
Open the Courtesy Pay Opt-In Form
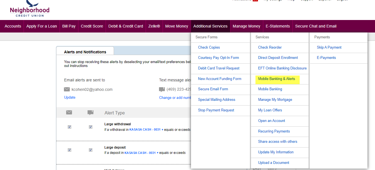[x=218, y=57]
